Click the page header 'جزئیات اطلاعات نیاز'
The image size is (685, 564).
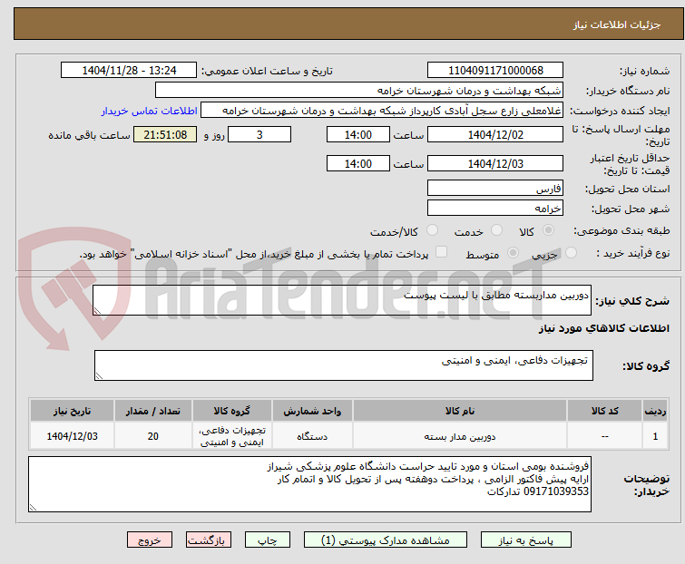(617, 24)
